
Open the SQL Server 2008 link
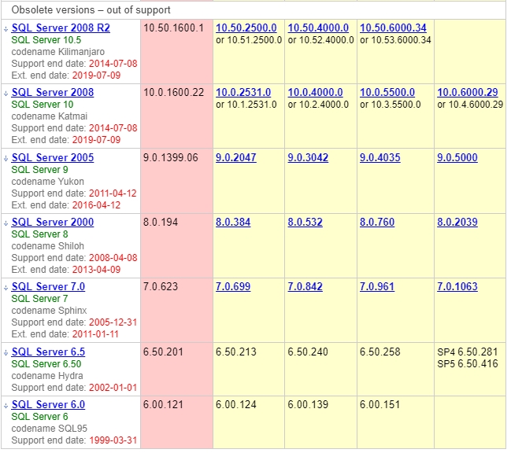click(x=53, y=93)
